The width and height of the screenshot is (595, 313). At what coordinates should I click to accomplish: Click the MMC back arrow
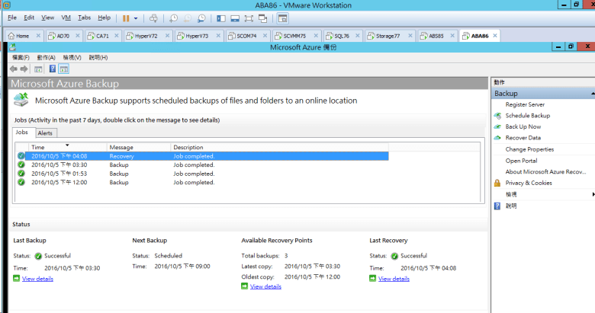13,69
